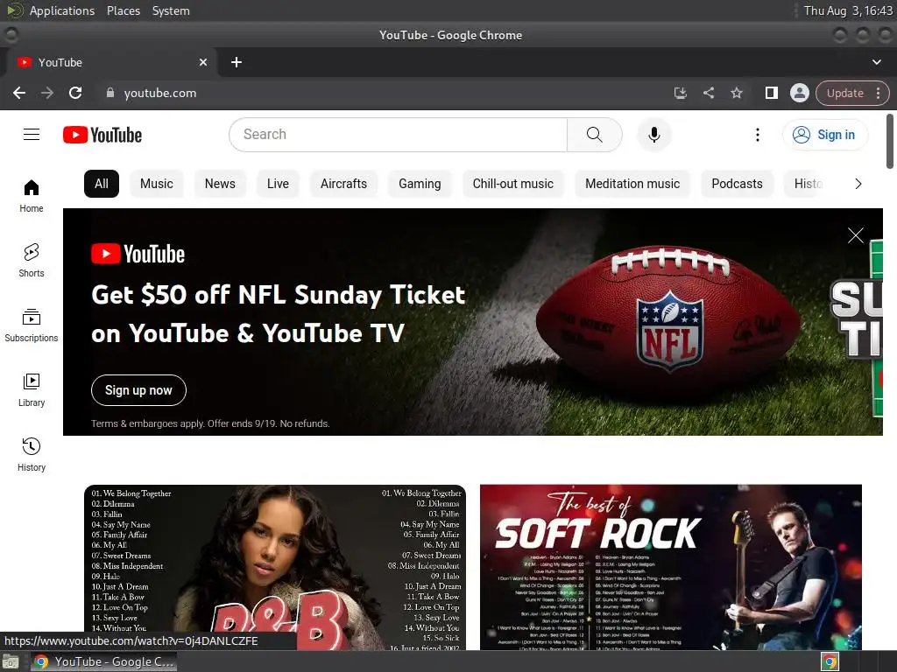Viewport: 897px width, 672px height.
Task: Share this page using share icon
Action: click(708, 93)
